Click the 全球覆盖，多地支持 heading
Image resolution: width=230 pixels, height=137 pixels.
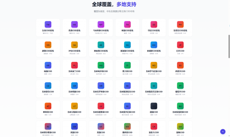pos(114,4)
